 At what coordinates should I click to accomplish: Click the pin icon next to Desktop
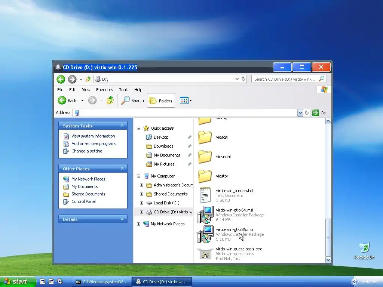click(189, 138)
